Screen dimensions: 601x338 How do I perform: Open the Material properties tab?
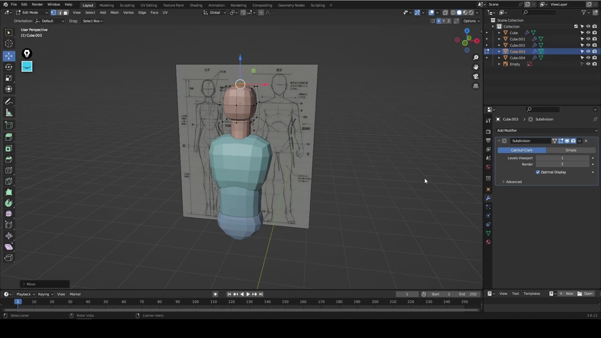488,242
